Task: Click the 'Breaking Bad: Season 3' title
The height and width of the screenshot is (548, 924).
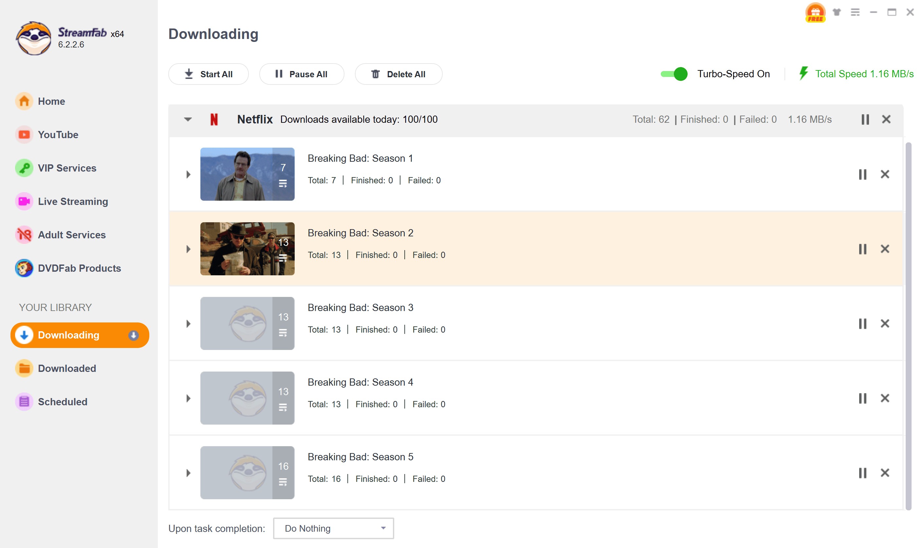Action: (360, 308)
